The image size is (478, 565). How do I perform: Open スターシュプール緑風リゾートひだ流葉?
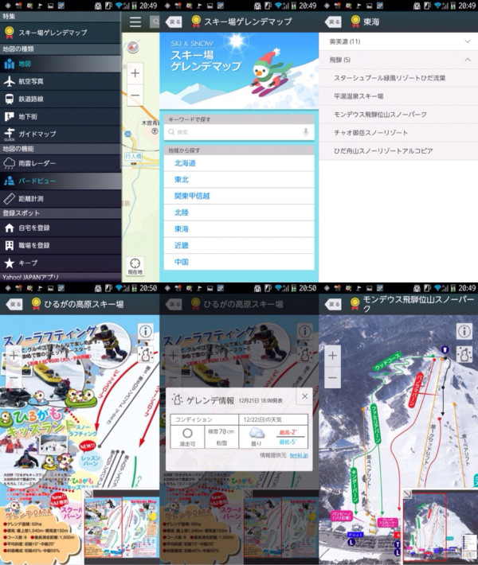(398, 78)
